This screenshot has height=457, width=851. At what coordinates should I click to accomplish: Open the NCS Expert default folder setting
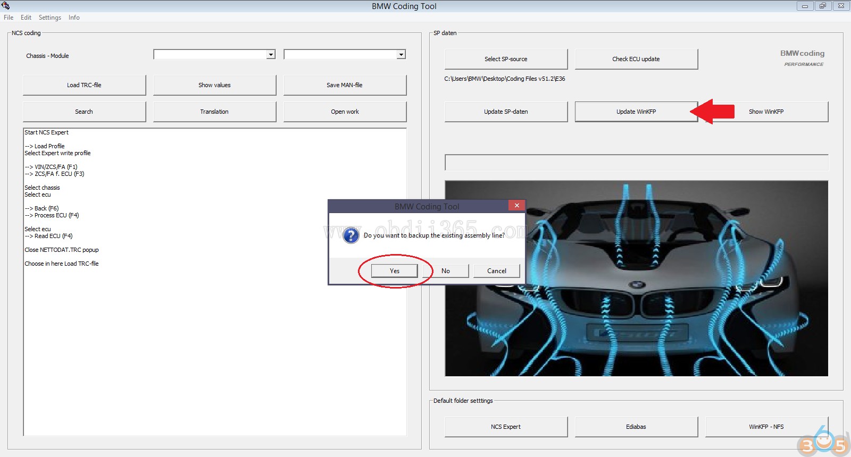point(506,427)
